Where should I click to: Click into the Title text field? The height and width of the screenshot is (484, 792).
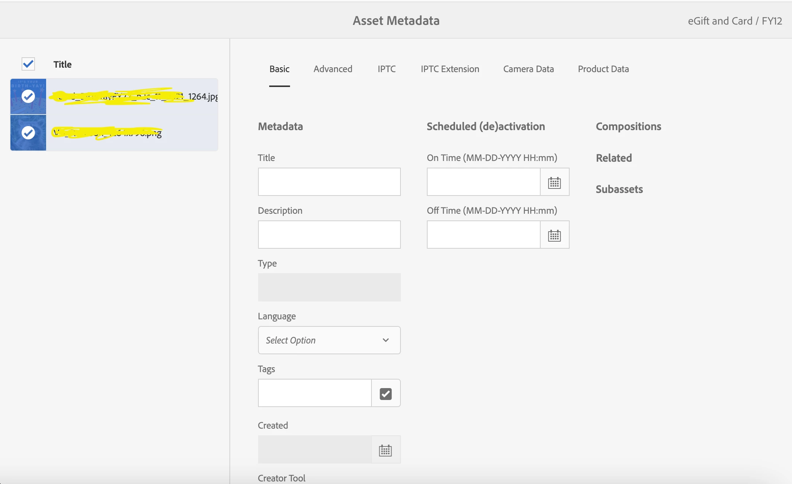coord(329,182)
